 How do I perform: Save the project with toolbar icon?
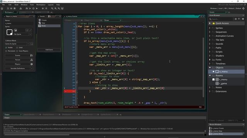[15, 8]
